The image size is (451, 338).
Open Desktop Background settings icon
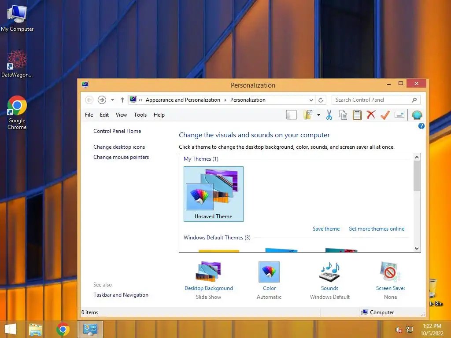208,272
